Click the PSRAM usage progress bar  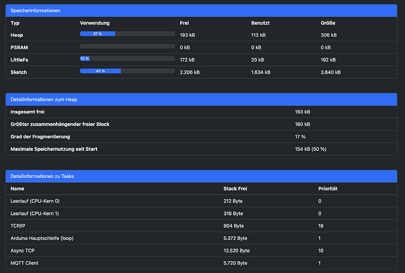(127, 46)
